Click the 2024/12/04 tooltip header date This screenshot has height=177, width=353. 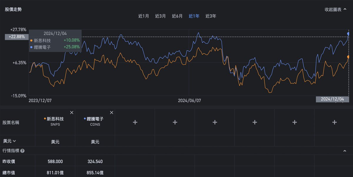[x=55, y=33]
